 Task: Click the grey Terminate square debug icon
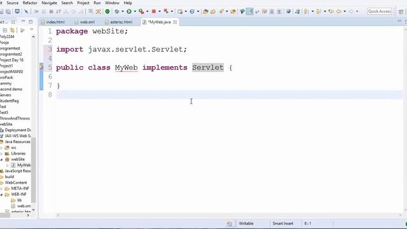[x=51, y=11]
